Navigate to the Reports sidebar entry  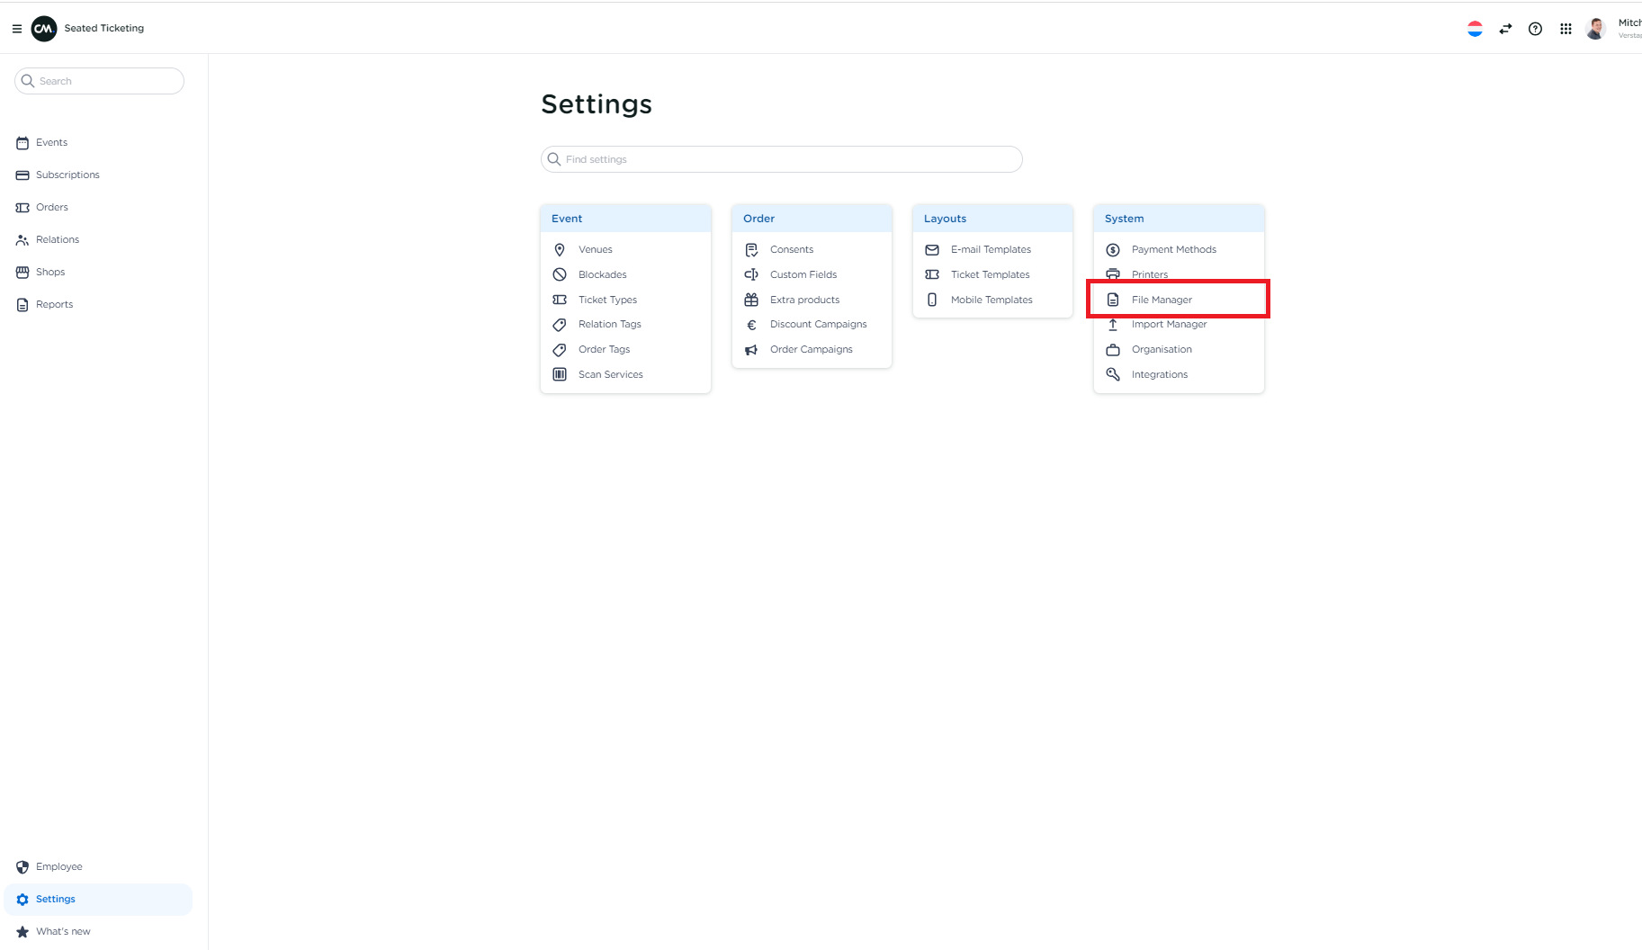pyautogui.click(x=52, y=304)
